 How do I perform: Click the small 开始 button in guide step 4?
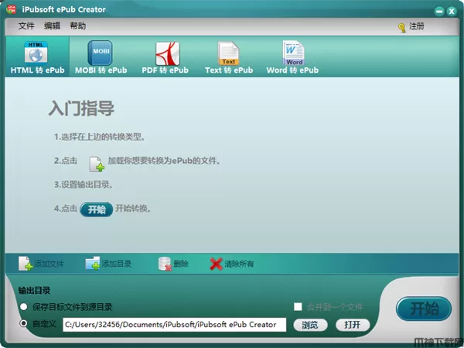pyautogui.click(x=97, y=210)
